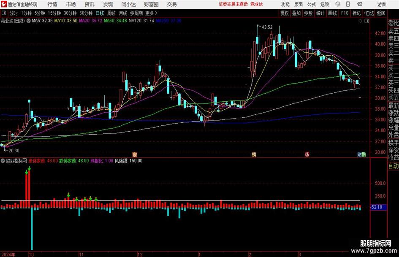The width and height of the screenshot is (399, 257).
Task: Open the 功能 menu
Action: (x=285, y=4)
